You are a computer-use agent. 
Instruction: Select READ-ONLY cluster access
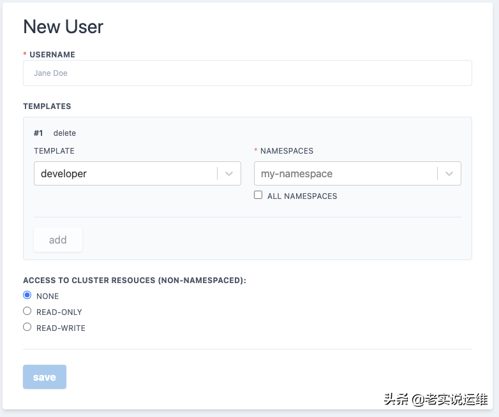pyautogui.click(x=27, y=311)
